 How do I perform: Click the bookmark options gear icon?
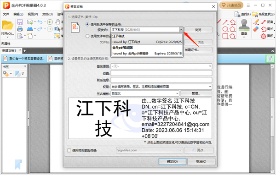[x=6, y=74]
